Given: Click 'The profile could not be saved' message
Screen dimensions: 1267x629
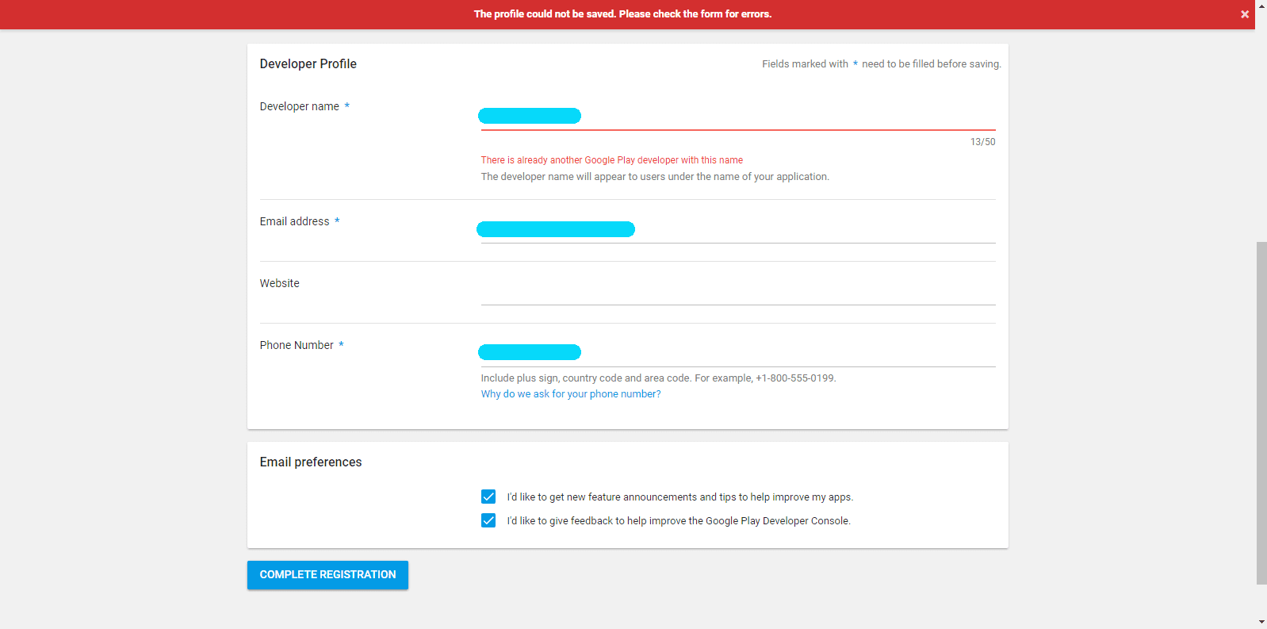Looking at the screenshot, I should click(622, 14).
